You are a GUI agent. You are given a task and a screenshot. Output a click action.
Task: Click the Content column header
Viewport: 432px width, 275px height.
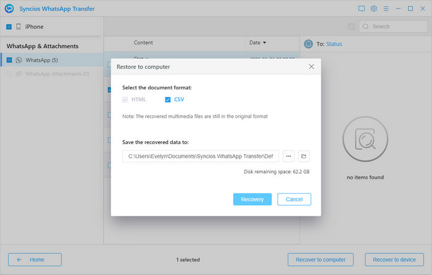pos(143,43)
